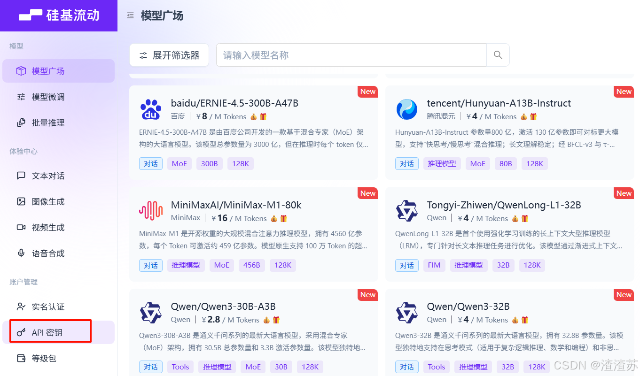The height and width of the screenshot is (376, 640).
Task: Click Qwen3-30B-A3B model logo
Action: point(150,313)
